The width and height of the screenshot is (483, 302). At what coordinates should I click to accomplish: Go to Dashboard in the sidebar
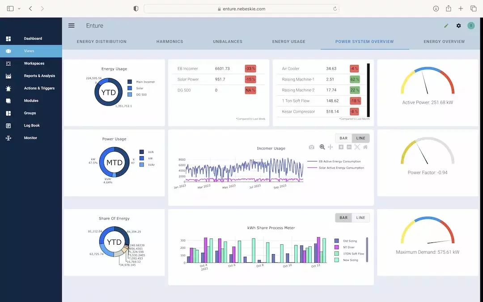click(x=33, y=38)
